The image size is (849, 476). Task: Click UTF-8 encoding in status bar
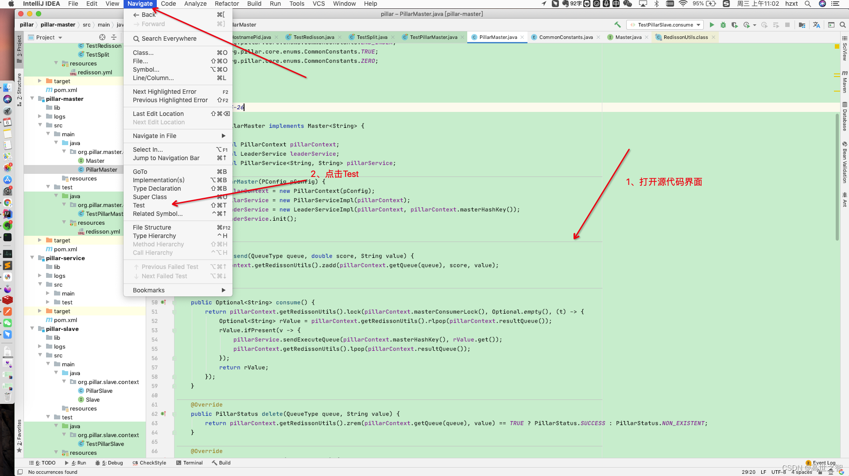tap(779, 472)
